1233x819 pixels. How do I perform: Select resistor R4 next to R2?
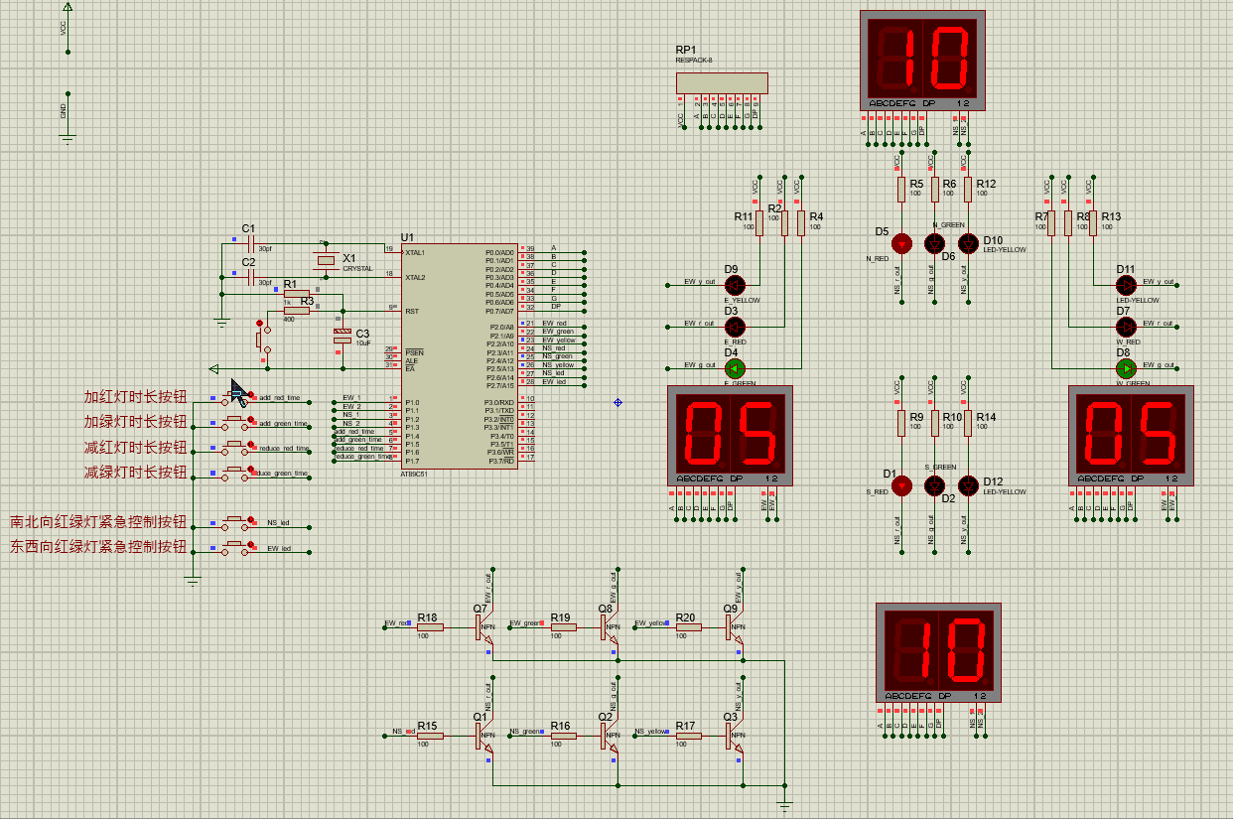(x=801, y=223)
